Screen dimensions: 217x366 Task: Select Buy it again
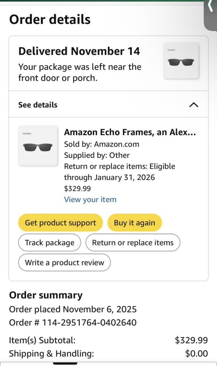click(134, 223)
